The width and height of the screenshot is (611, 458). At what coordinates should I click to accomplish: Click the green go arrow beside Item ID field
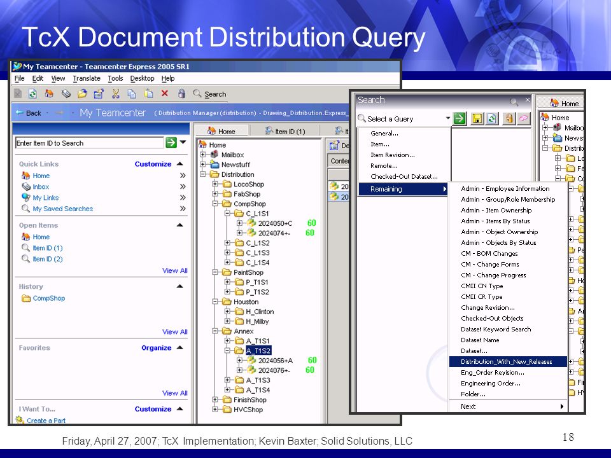tap(171, 142)
